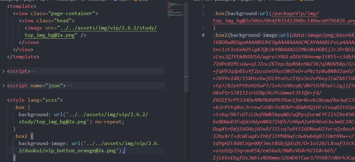This screenshot has height=162, width=355.
Task: Click the left editor minimap
Action: pyautogui.click(x=175, y=9)
